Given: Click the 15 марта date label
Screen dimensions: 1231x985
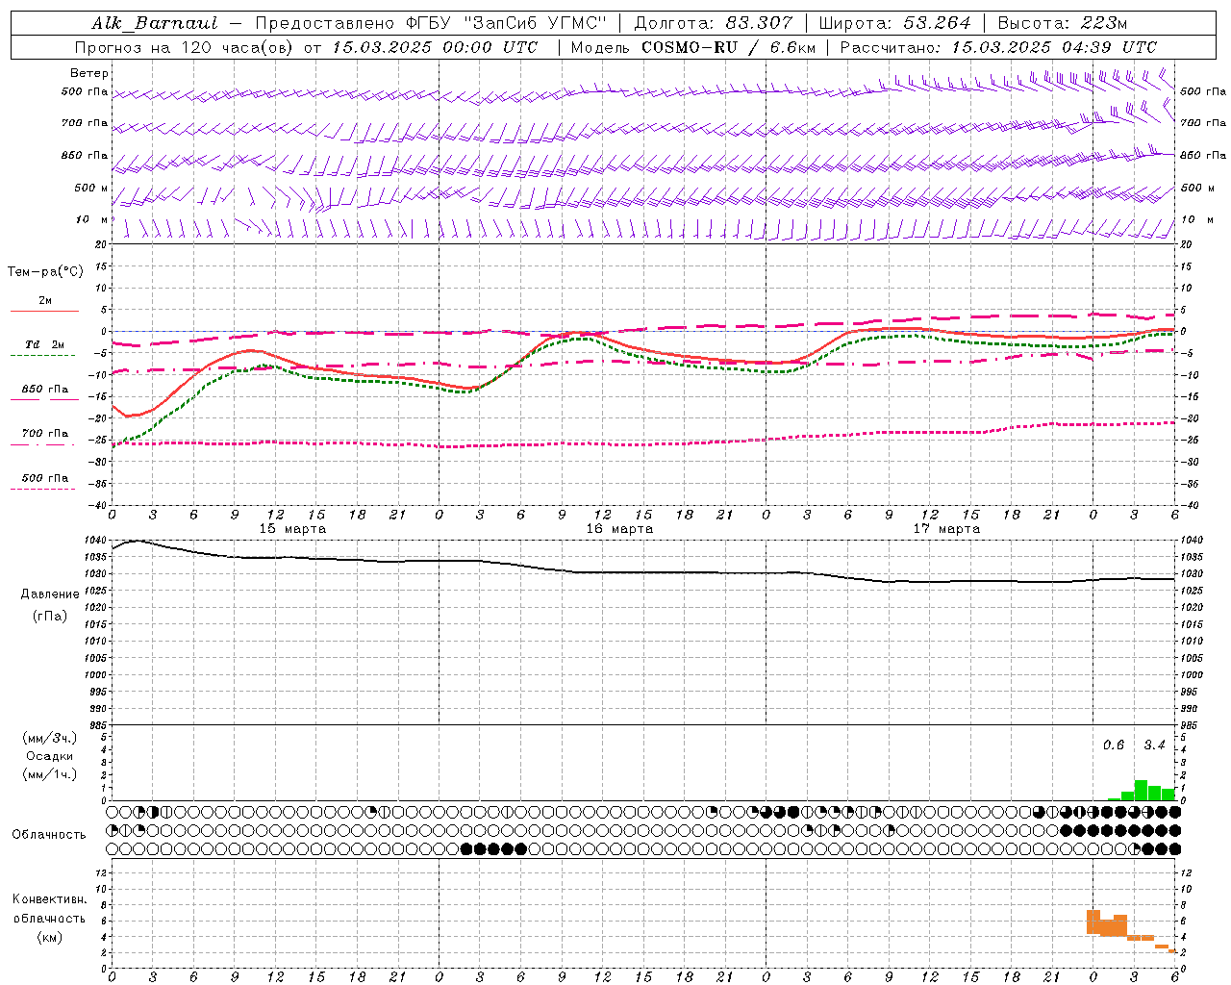Looking at the screenshot, I should coord(292,529).
